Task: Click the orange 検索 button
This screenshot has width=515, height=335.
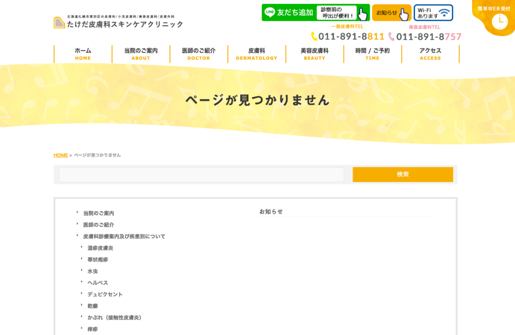Action: [x=403, y=175]
